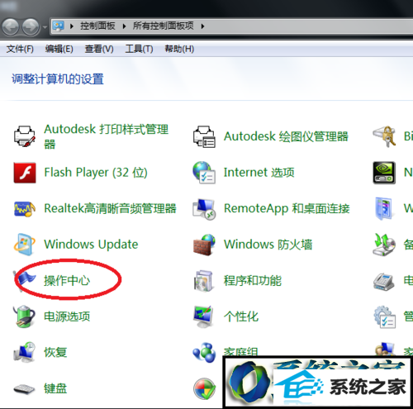Open the Autodesk 绘图仪管理器 link
Screen dimensions: 413x409
286,136
